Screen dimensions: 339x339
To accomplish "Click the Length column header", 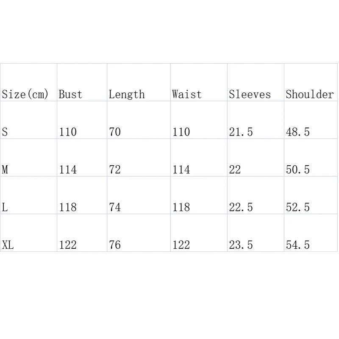I will coord(127,94).
